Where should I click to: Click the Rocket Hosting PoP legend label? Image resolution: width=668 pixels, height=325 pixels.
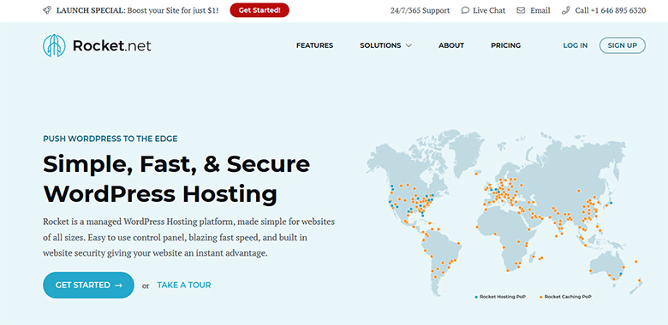pos(503,297)
